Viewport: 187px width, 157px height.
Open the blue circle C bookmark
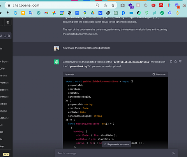[x=170, y=13]
